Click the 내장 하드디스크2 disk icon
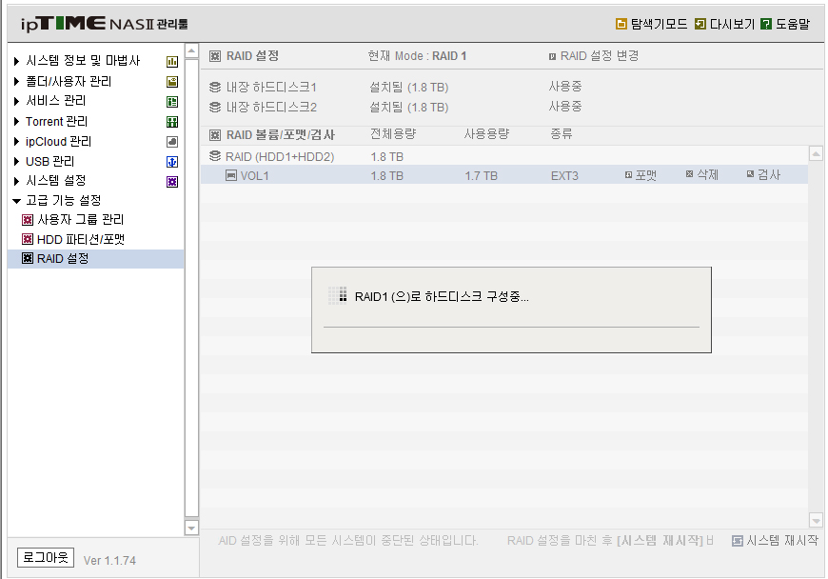Image resolution: width=828 pixels, height=579 pixels. point(215,107)
